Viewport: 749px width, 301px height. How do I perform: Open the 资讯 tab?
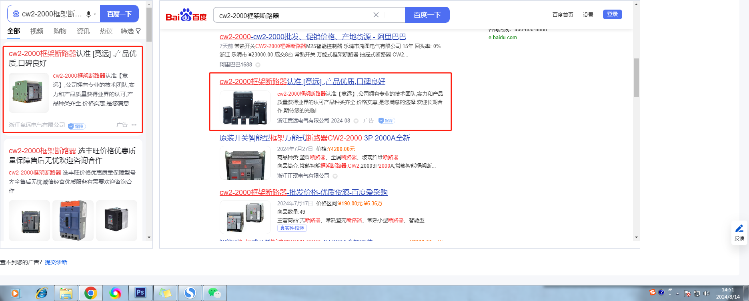[83, 31]
